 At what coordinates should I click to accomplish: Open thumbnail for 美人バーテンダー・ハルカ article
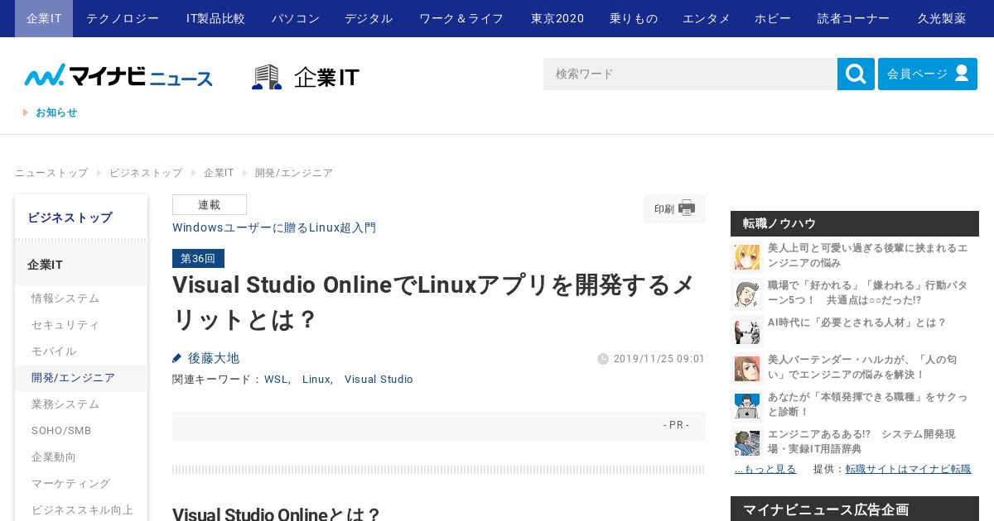pyautogui.click(x=747, y=368)
